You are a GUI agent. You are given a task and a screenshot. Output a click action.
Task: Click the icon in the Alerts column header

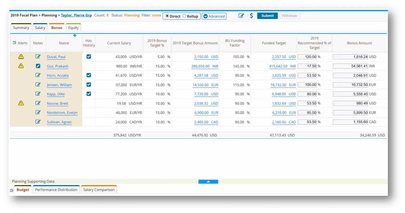coord(14,43)
